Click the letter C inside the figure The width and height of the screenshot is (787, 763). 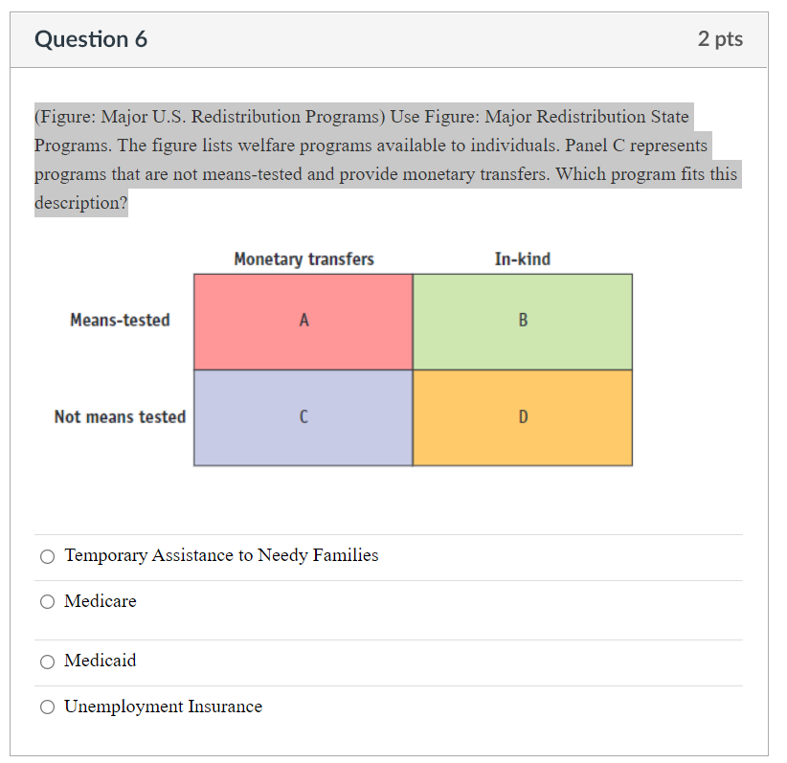coord(304,416)
